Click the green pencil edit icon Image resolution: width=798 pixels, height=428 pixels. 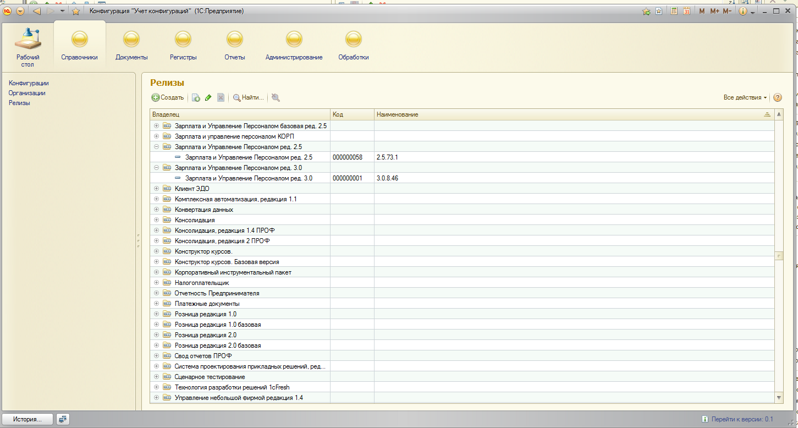[208, 97]
